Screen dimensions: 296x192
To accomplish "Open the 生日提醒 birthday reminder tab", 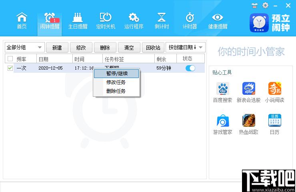I will tap(78, 21).
